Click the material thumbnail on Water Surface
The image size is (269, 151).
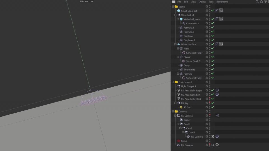[x=221, y=44]
